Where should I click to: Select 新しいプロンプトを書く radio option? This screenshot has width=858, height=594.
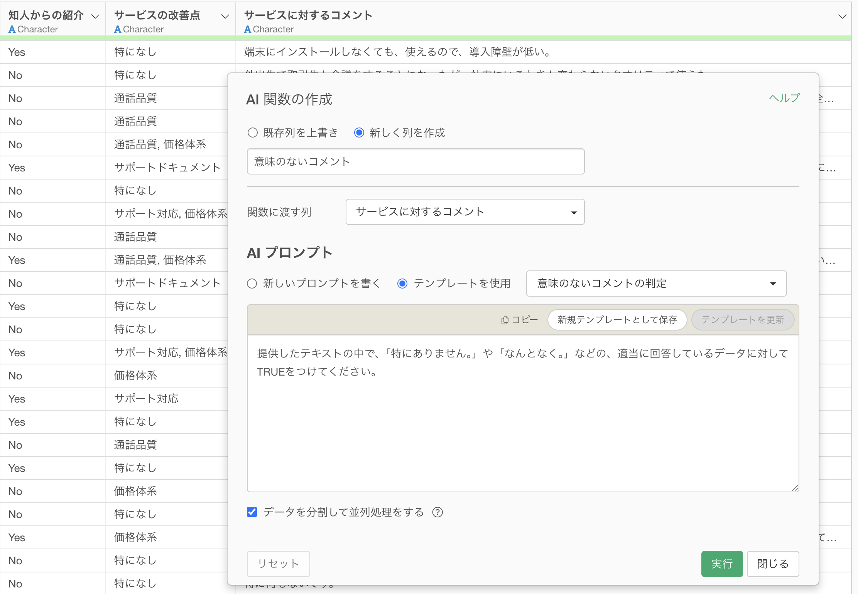pyautogui.click(x=252, y=284)
